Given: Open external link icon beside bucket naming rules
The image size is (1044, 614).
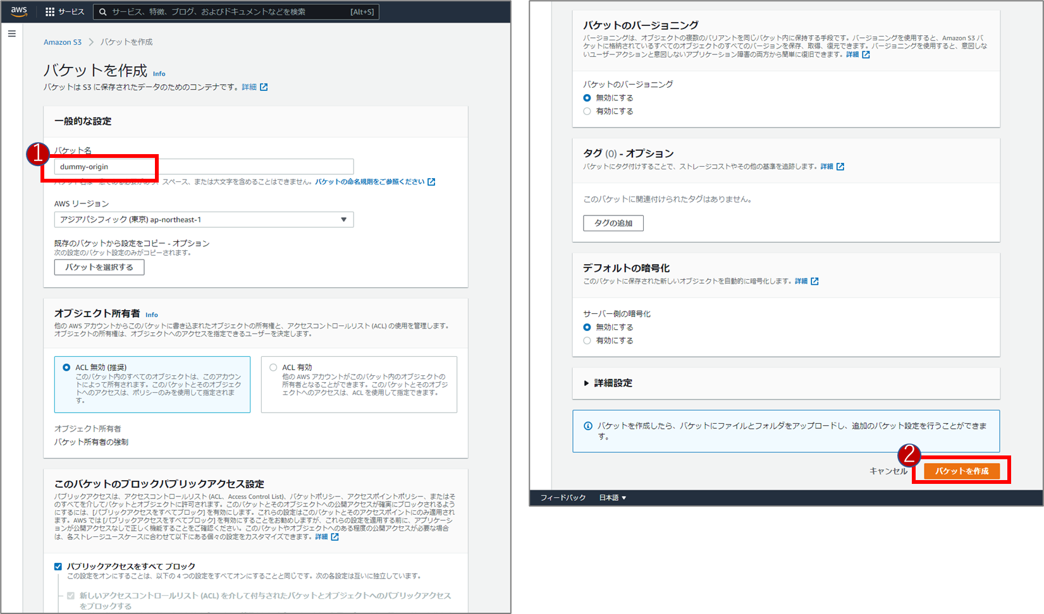Looking at the screenshot, I should [431, 182].
